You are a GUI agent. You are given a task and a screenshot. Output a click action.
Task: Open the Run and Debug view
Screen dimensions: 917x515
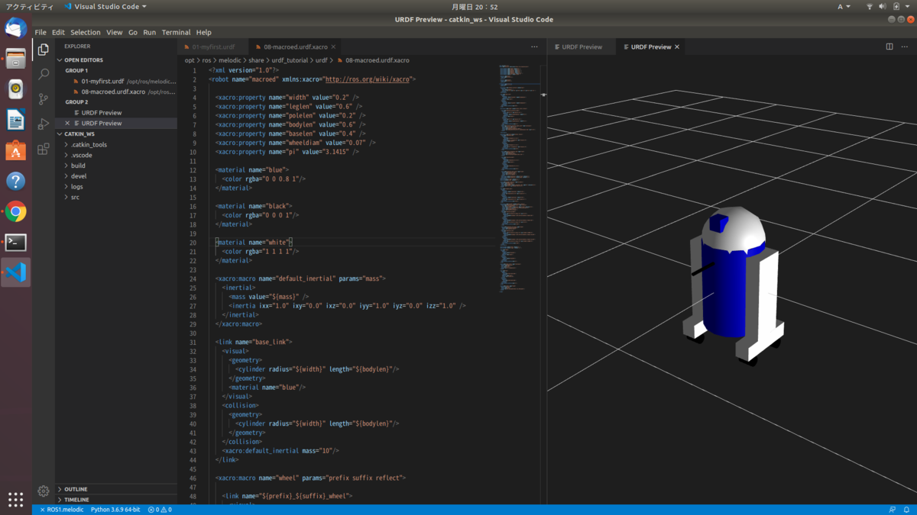pyautogui.click(x=44, y=124)
